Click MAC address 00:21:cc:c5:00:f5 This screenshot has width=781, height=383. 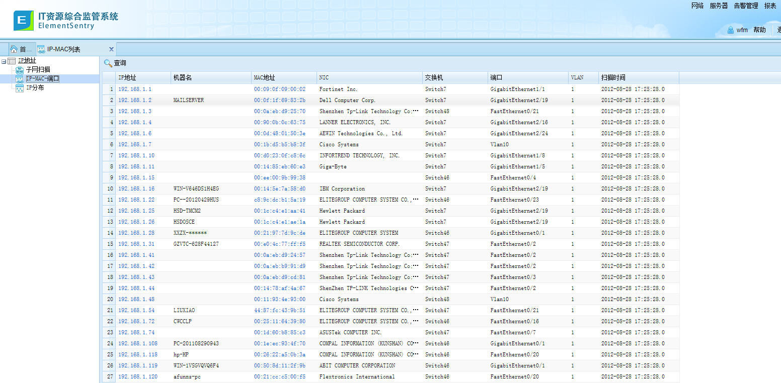tap(280, 376)
